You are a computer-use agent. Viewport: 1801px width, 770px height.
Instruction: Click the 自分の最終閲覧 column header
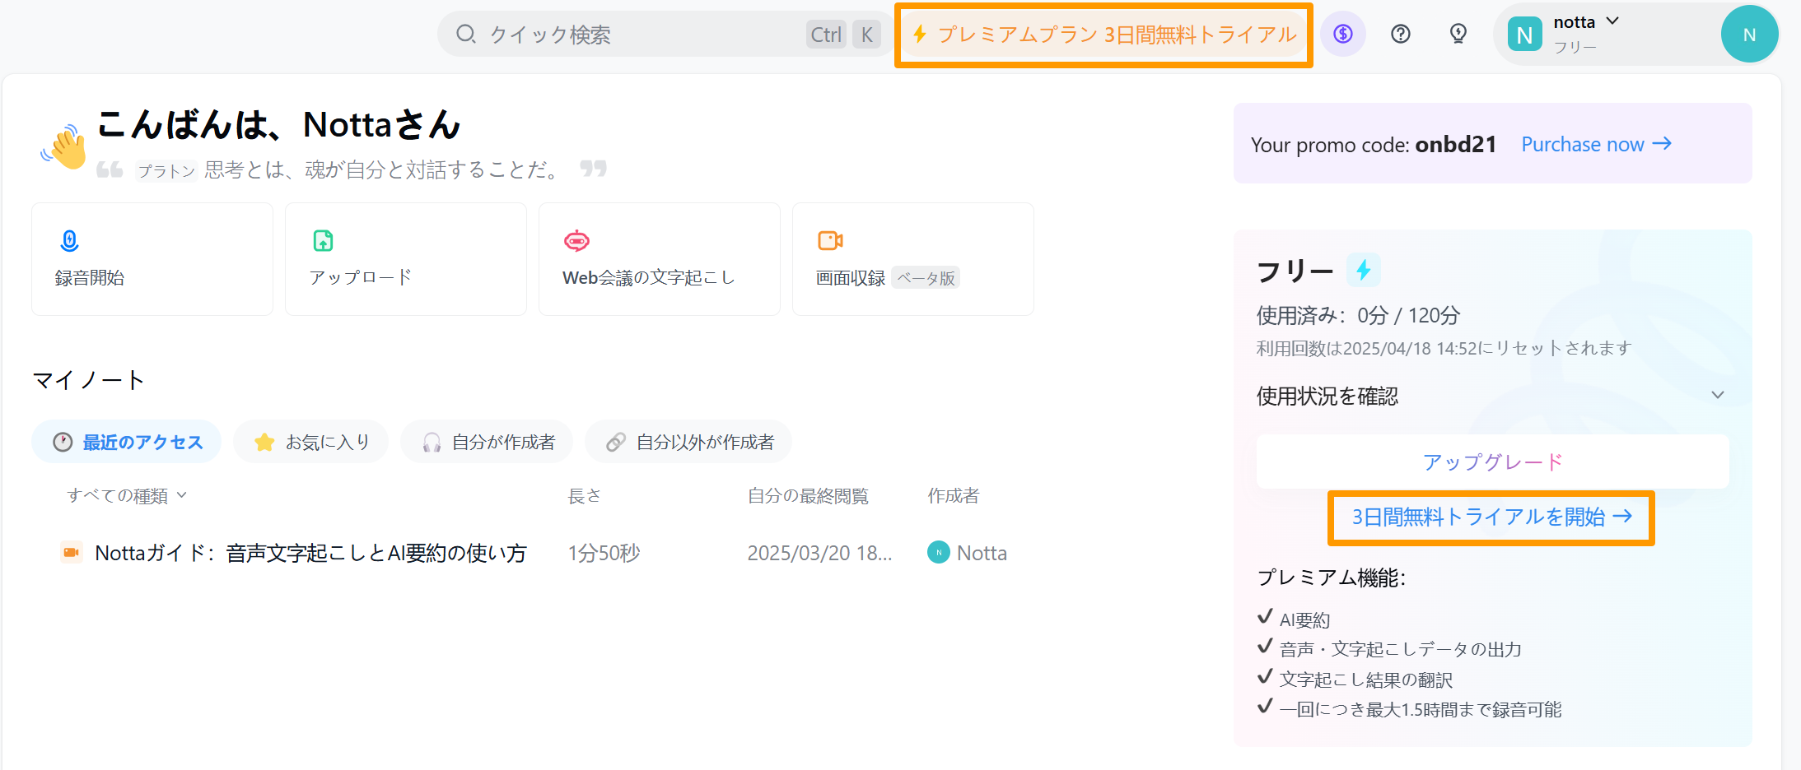pyautogui.click(x=808, y=495)
